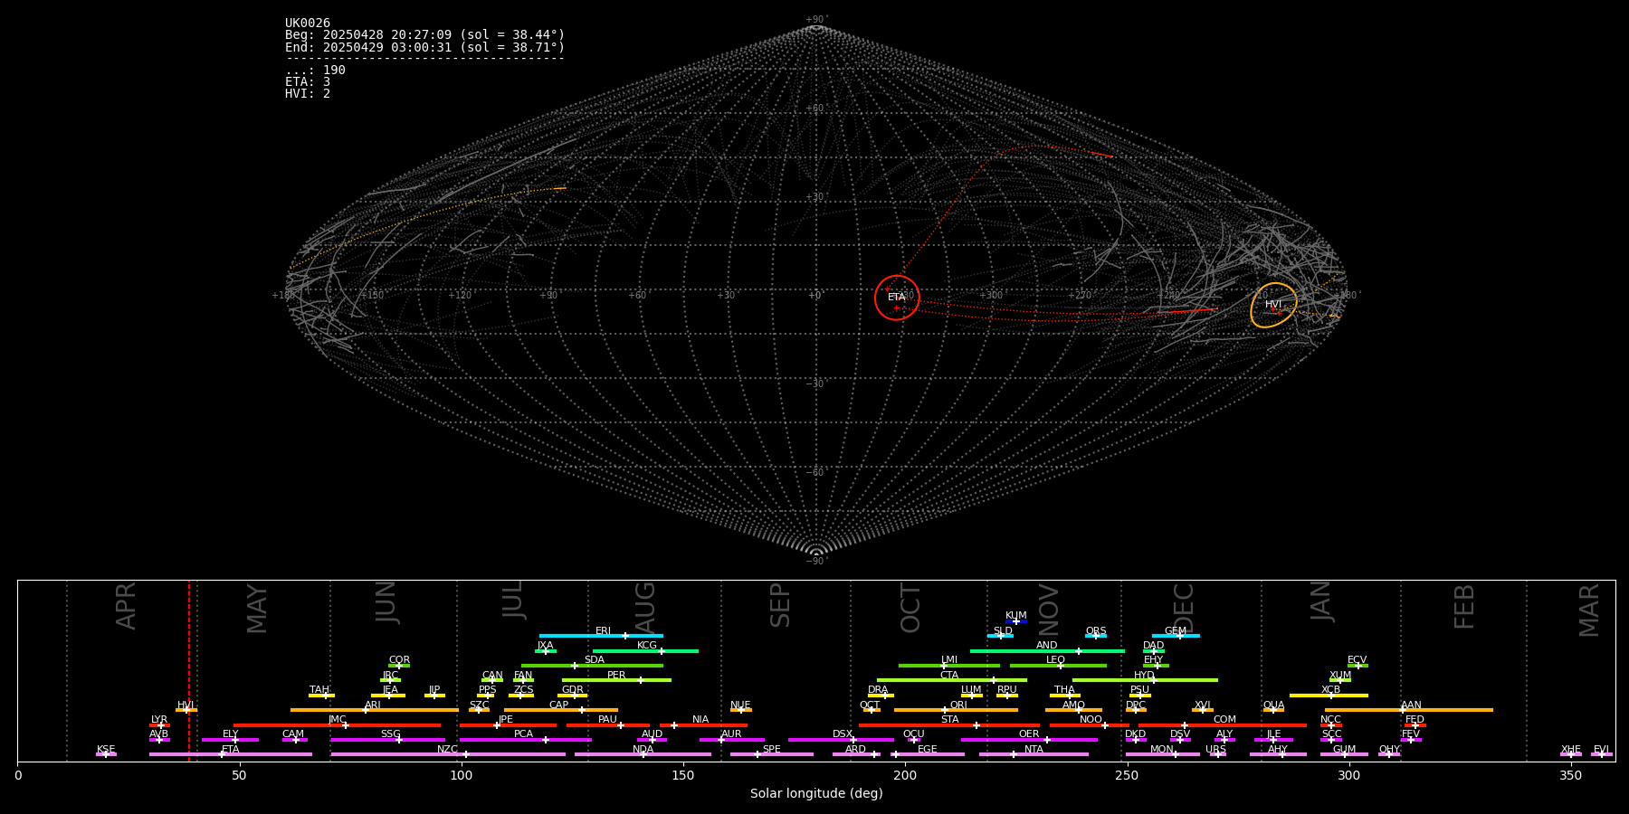The width and height of the screenshot is (1629, 814).
Task: Click the MAY month label
Action: click(257, 609)
